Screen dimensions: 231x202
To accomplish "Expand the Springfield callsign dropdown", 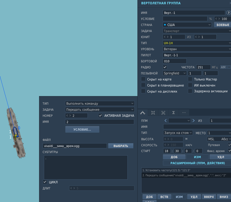I will 175,73.
